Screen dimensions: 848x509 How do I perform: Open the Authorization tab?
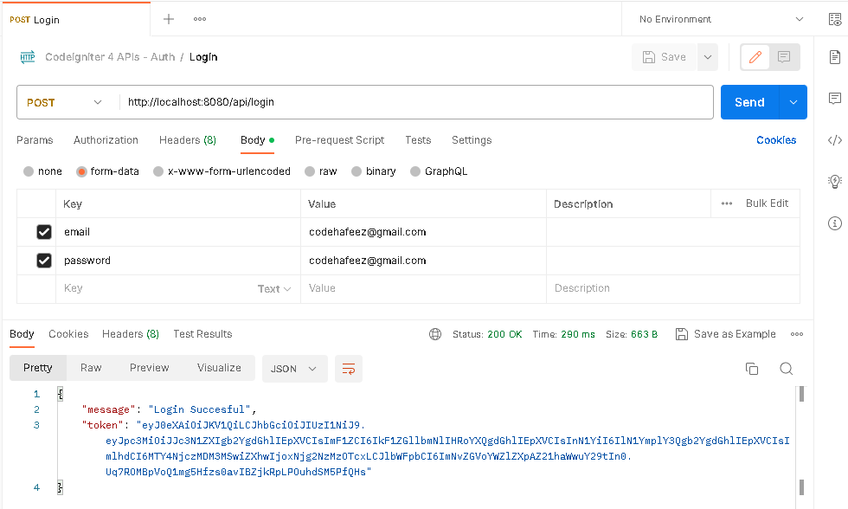pos(106,140)
